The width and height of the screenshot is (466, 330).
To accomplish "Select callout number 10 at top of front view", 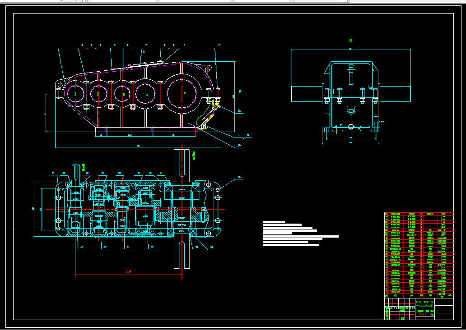I will pos(184,46).
